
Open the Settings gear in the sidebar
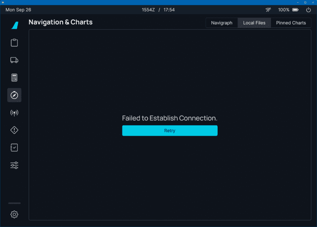tap(14, 214)
